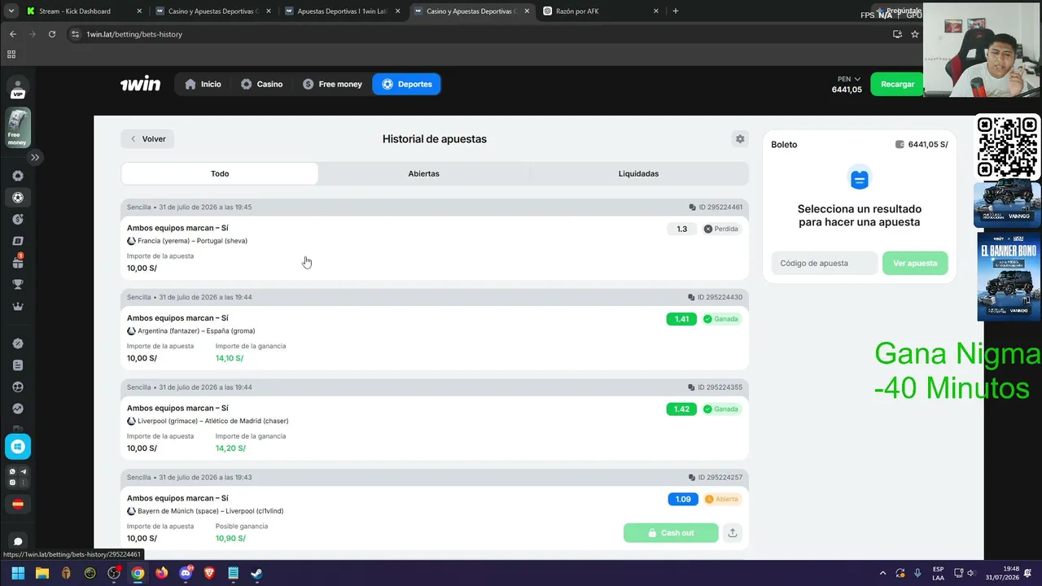The image size is (1042, 586).
Task: Change language via the Spain flag icon
Action: click(18, 504)
